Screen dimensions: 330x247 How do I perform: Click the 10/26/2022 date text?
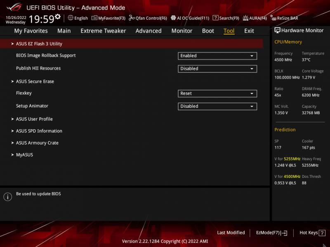[16, 18]
